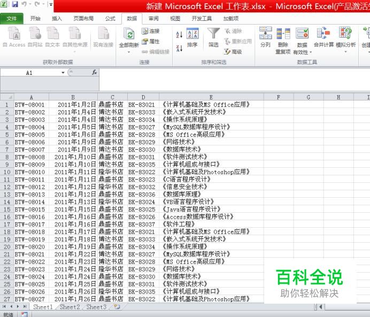
Task: Switch to the Sheet3 tab
Action: point(96,307)
